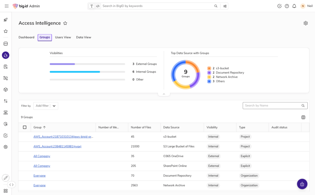Viewport: 315px width, 195px height.
Task: Toggle the favorite star next to Access Intelligence
Action: (x=65, y=23)
